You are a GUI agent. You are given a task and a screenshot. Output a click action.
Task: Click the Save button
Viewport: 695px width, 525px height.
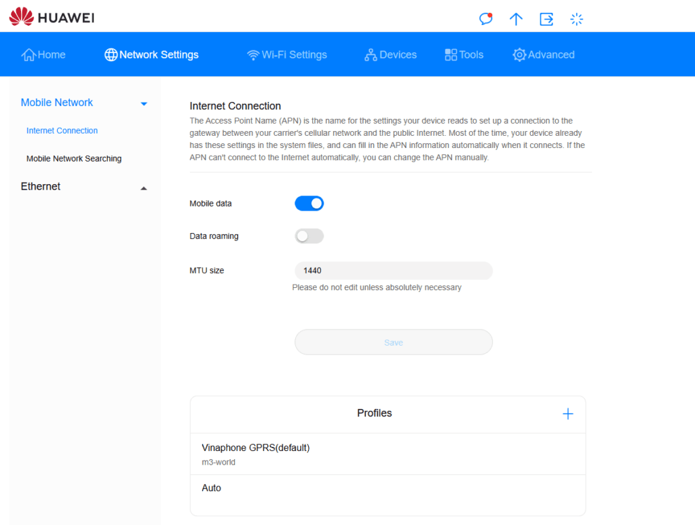point(394,342)
